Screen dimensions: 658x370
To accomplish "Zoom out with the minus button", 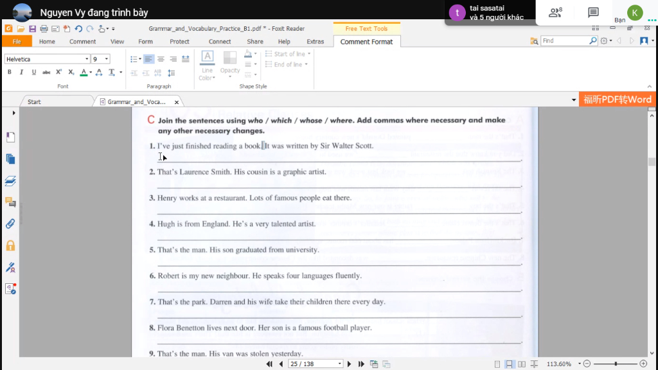I will (x=587, y=364).
